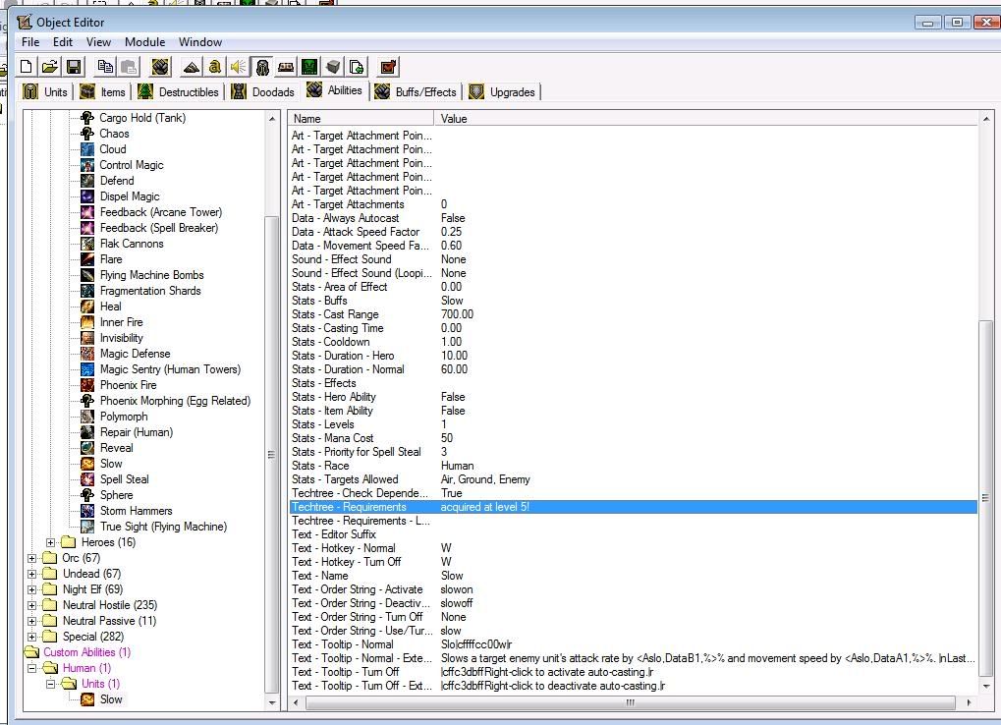Select the Cargo Hold (Tank) ability
Viewport: 1001px width, 725px height.
(142, 118)
